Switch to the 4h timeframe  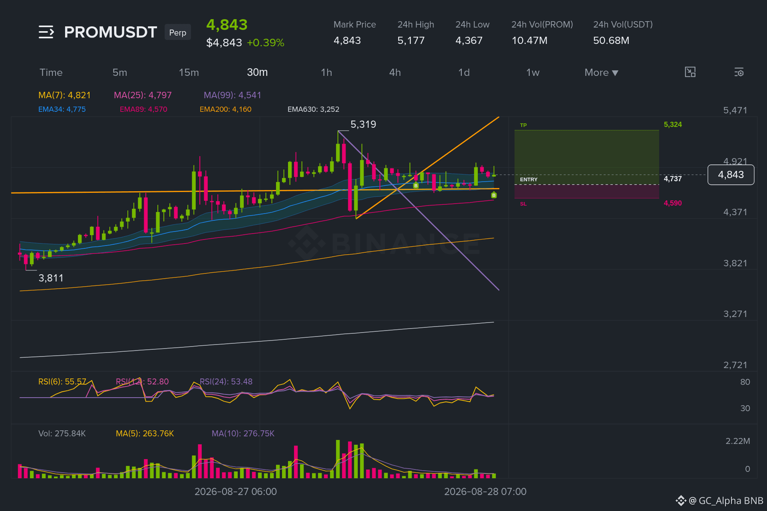click(395, 73)
